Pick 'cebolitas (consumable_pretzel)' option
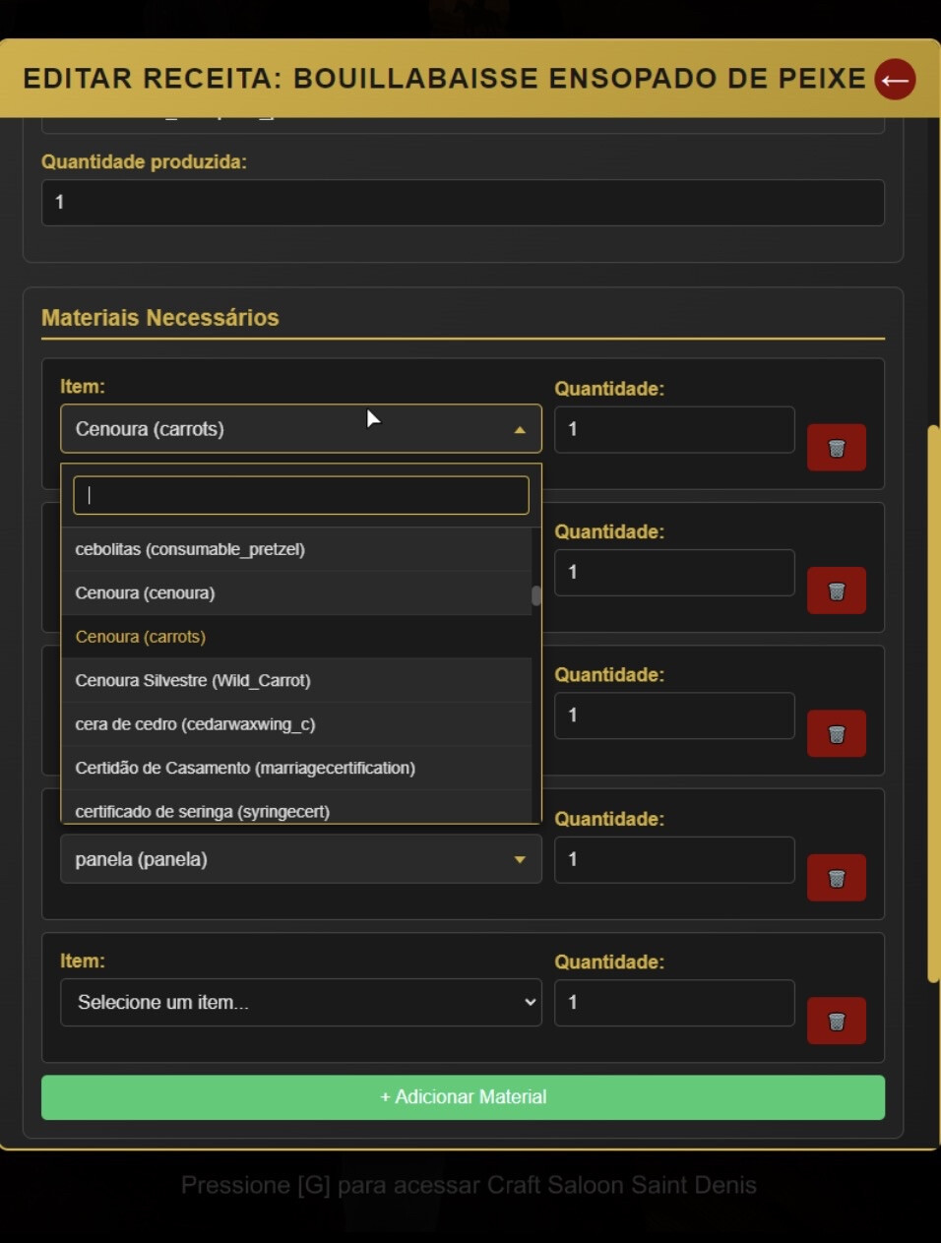941x1243 pixels. [190, 549]
